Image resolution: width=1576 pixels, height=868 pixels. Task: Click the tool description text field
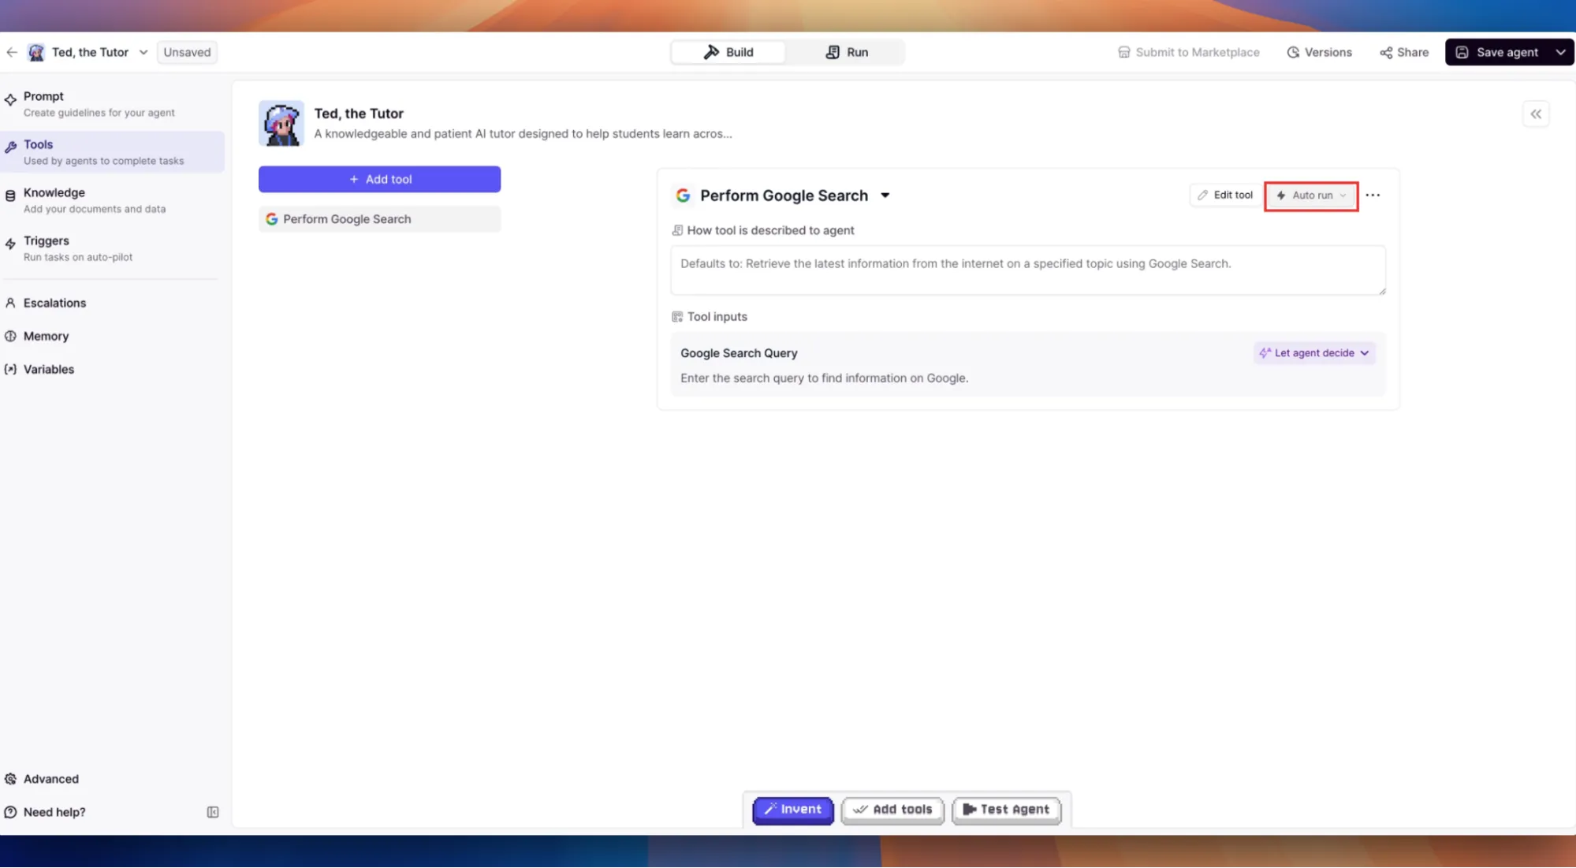point(1028,270)
